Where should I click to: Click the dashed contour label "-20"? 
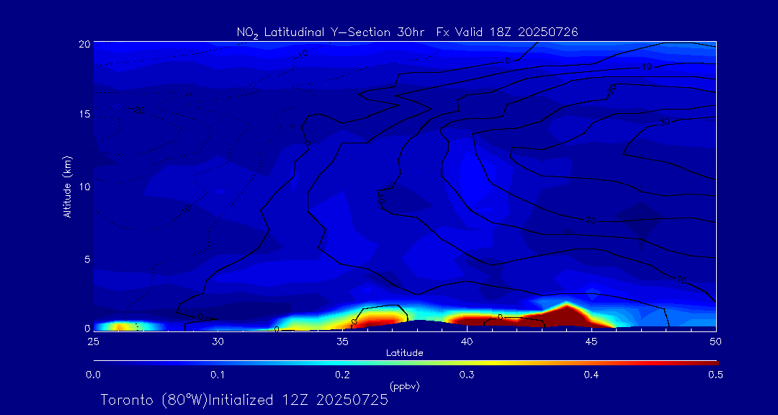(x=138, y=111)
